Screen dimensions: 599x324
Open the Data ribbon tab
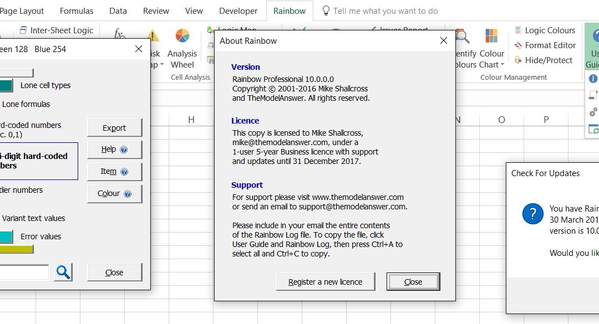[118, 11]
